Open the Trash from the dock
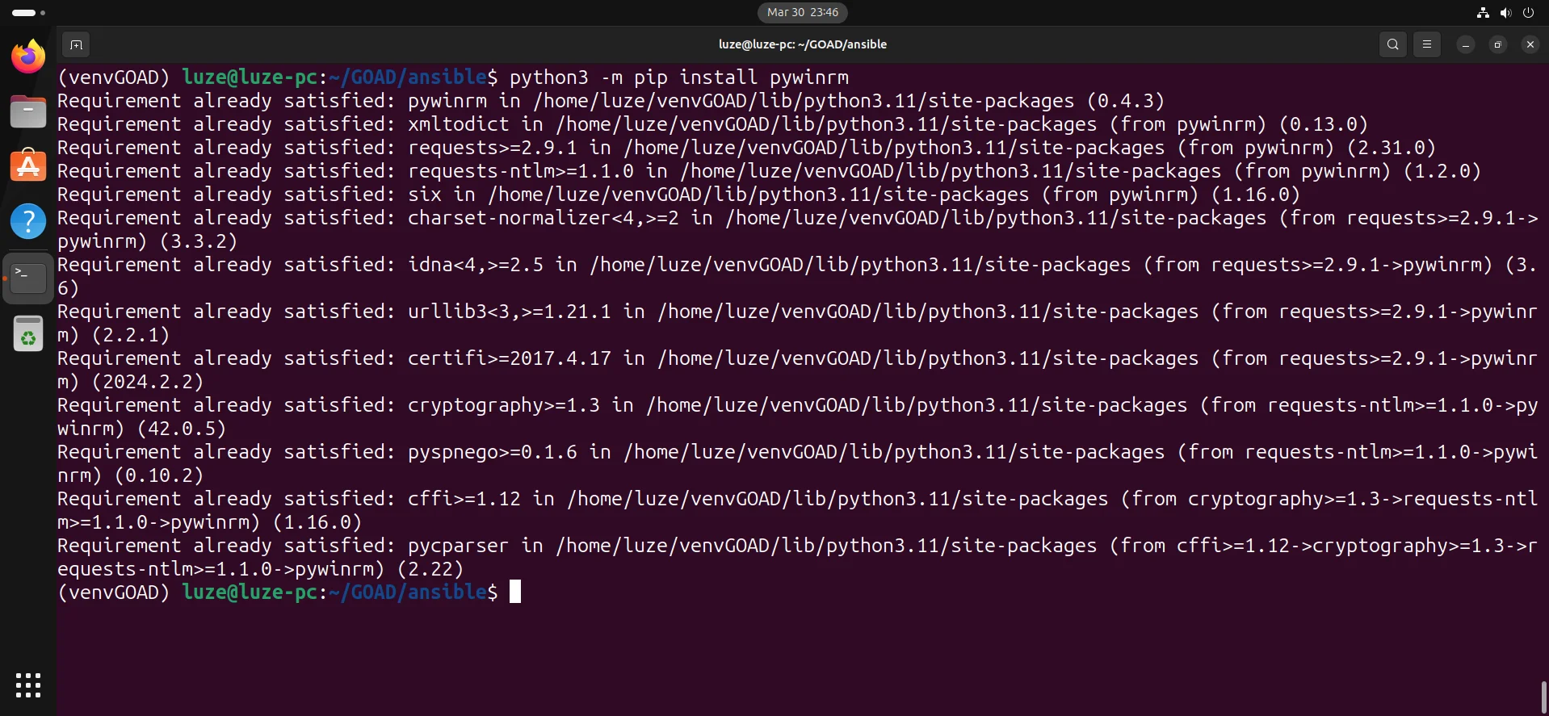 point(28,333)
